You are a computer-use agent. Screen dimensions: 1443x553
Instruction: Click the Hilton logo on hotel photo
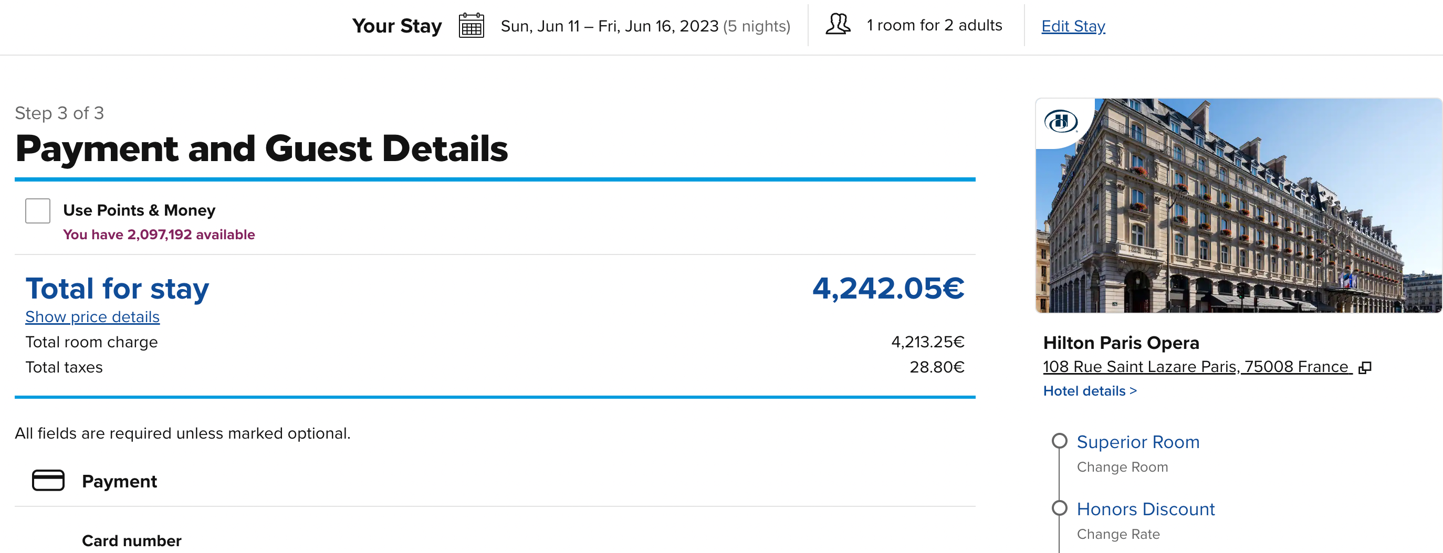coord(1060,121)
